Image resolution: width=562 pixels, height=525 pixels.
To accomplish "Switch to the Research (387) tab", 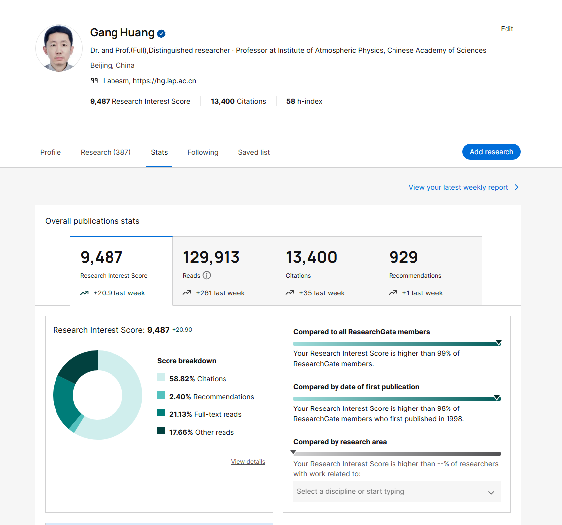I will tap(106, 152).
